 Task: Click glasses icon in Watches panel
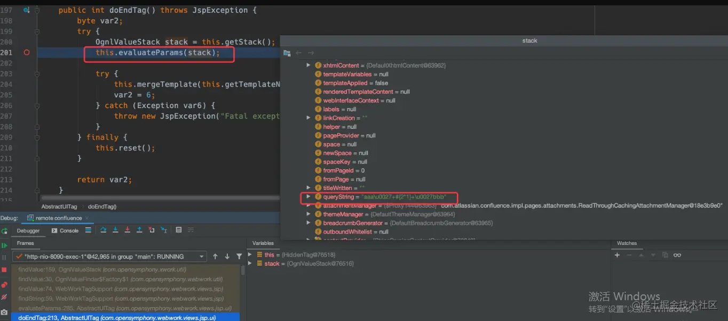(677, 255)
